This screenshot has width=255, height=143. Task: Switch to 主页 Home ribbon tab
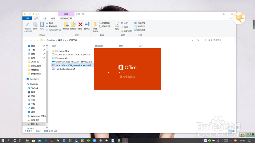[x=36, y=19]
